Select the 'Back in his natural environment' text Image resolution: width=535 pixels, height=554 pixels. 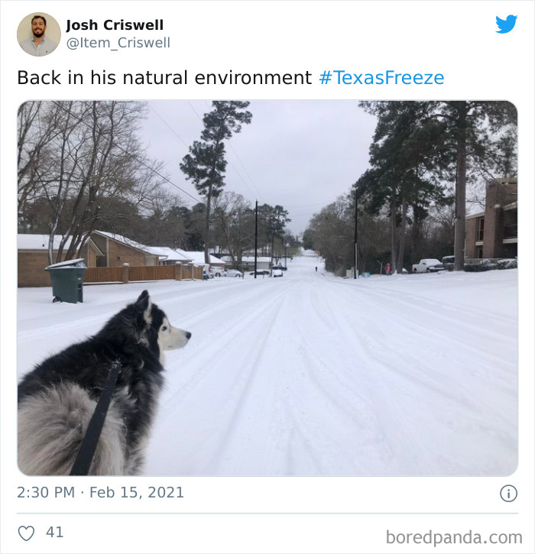tap(164, 78)
